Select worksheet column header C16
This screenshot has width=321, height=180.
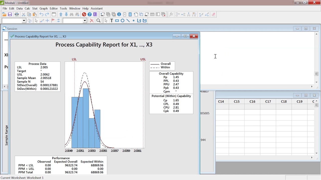coord(252,101)
